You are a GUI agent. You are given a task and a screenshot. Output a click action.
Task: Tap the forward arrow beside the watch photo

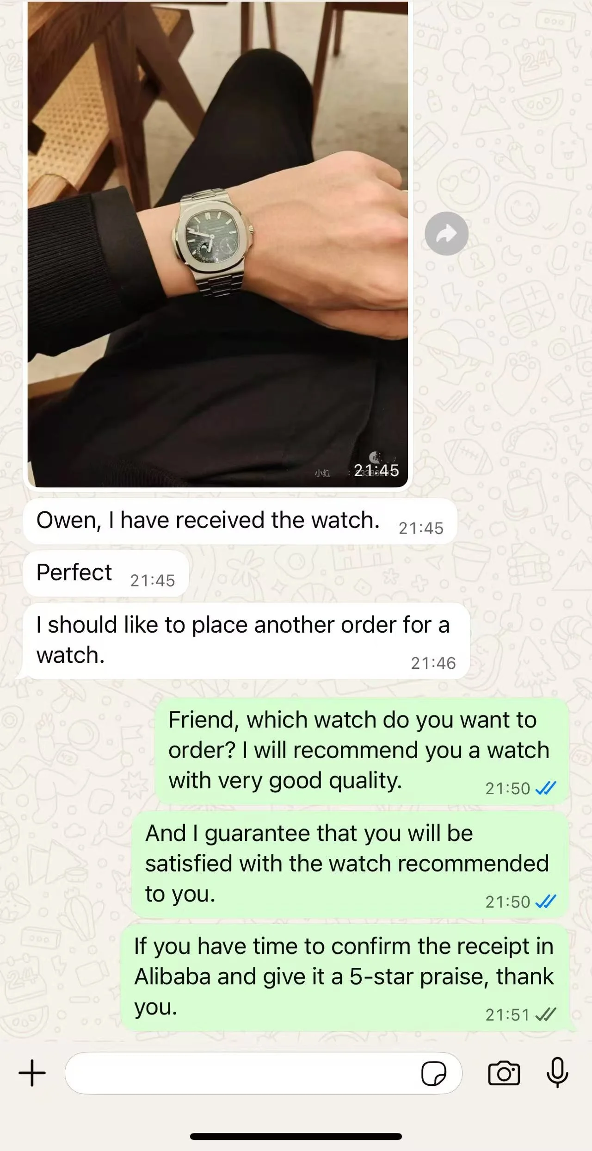(x=446, y=234)
